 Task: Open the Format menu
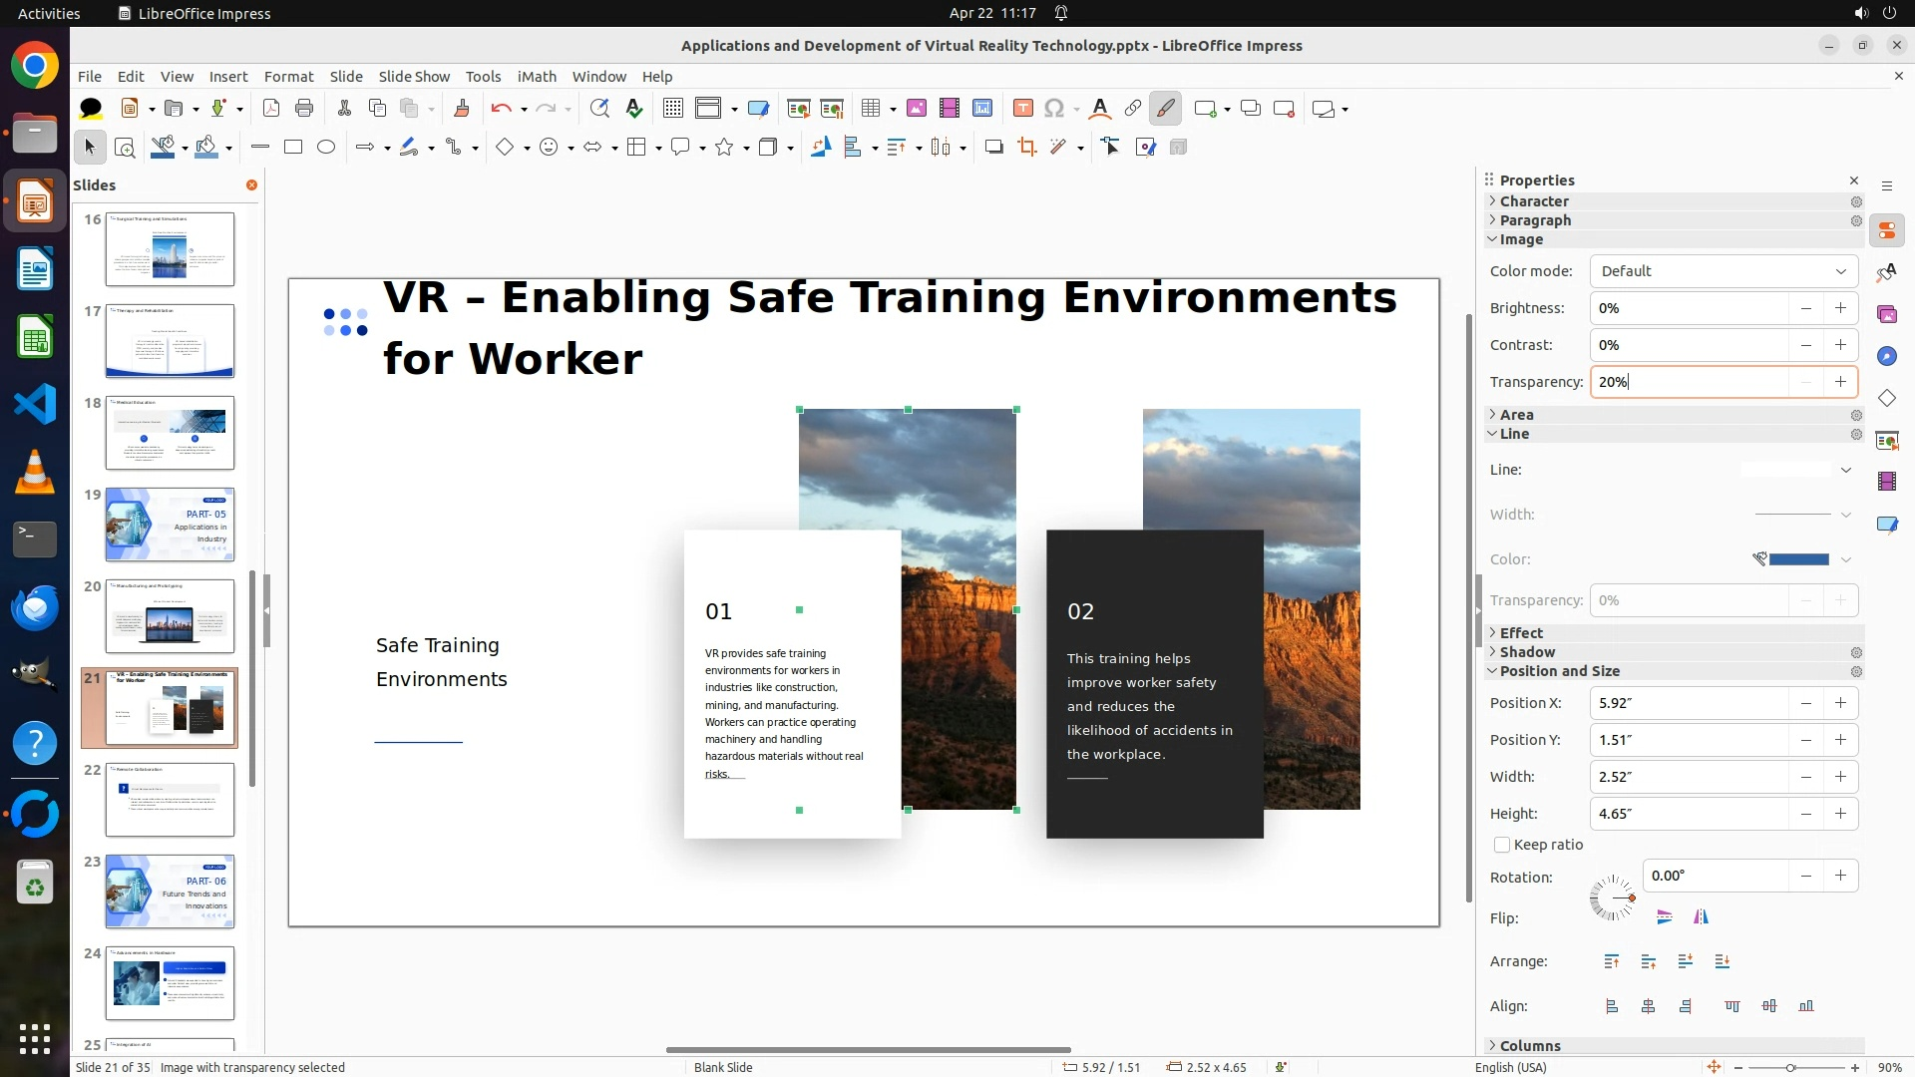[288, 77]
